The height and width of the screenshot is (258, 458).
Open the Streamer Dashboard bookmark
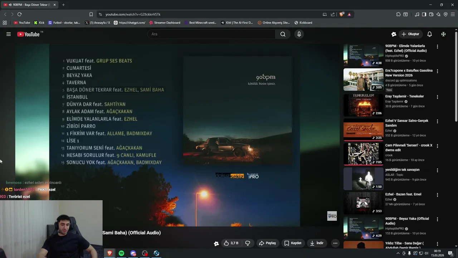165,23
